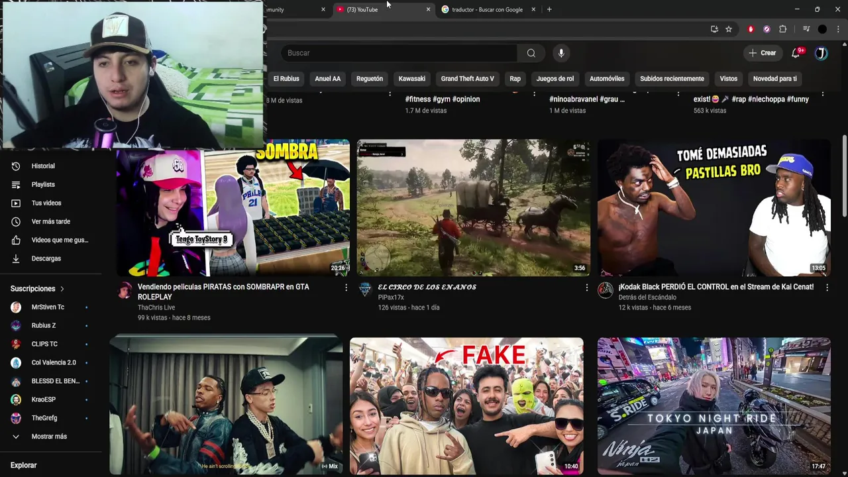Filter by Vistos chip
Screen dimensions: 848x477
pos(729,79)
